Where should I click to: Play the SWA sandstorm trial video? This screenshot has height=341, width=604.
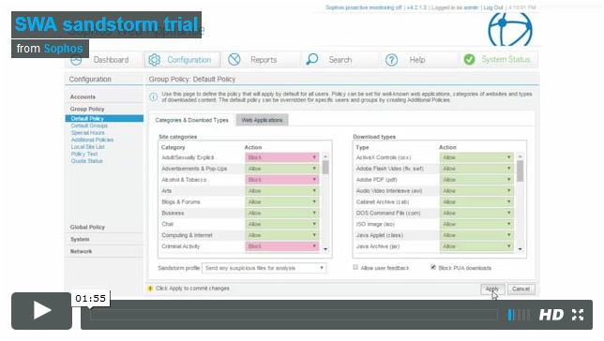(41, 311)
